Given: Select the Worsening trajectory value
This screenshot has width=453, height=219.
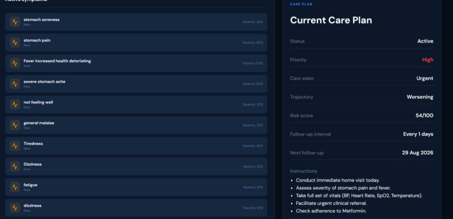Looking at the screenshot, I should 420,97.
